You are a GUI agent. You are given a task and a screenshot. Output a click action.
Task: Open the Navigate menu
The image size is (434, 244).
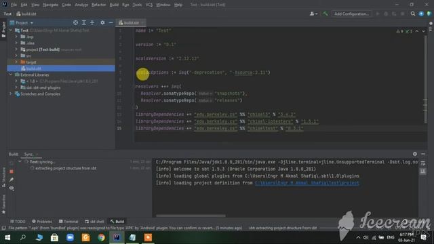coord(50,5)
